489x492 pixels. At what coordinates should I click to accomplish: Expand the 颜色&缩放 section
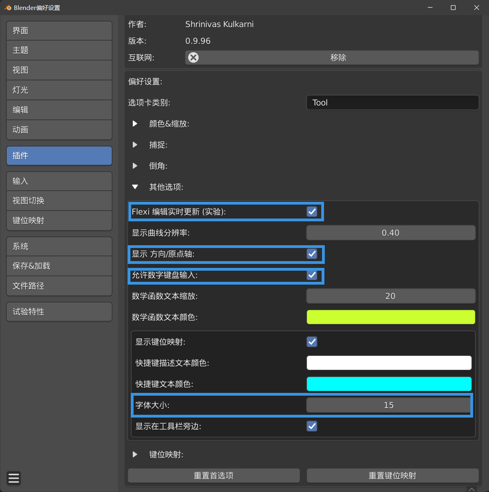(x=135, y=123)
